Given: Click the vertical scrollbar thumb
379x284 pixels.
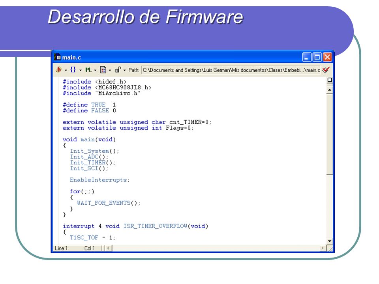Looking at the screenshot, I should 329,134.
